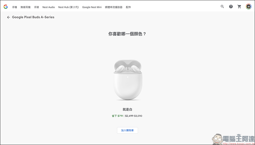The image size is (255, 145).
Task: Go back using the left arrow icon
Action: [8, 17]
